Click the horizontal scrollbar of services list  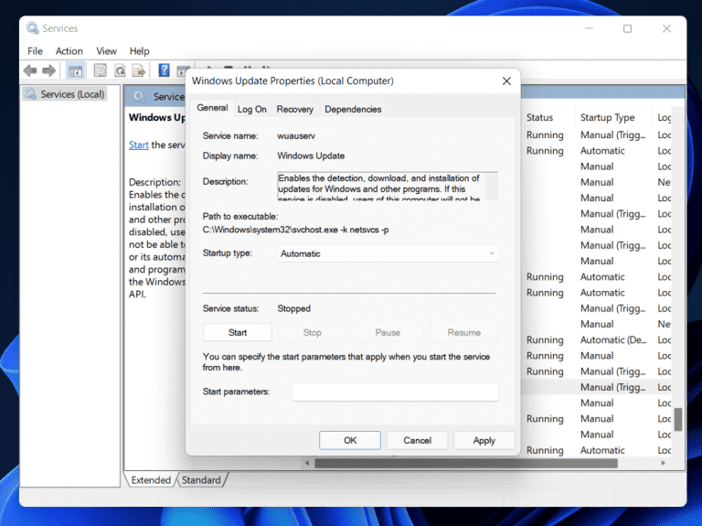point(465,463)
